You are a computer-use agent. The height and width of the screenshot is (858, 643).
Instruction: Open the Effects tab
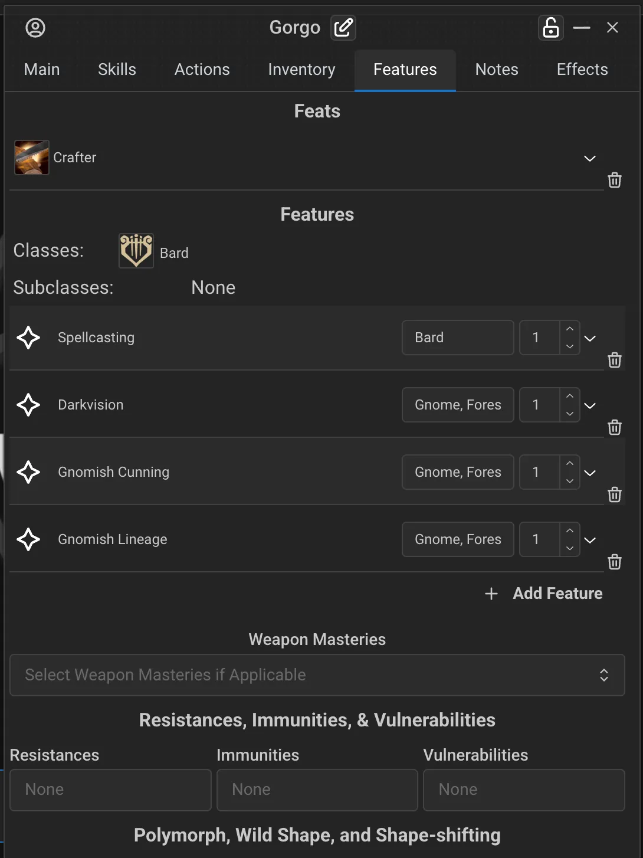[582, 70]
